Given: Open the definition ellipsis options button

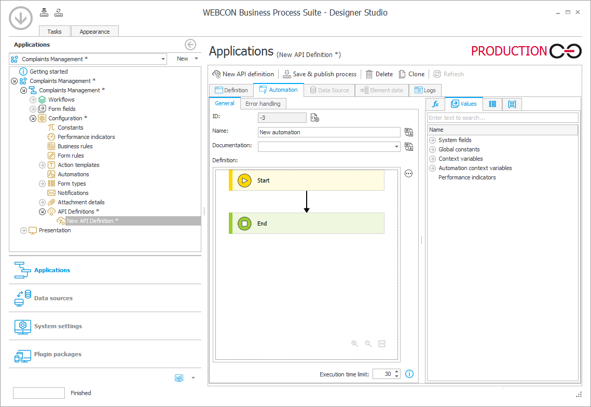Looking at the screenshot, I should (x=408, y=174).
